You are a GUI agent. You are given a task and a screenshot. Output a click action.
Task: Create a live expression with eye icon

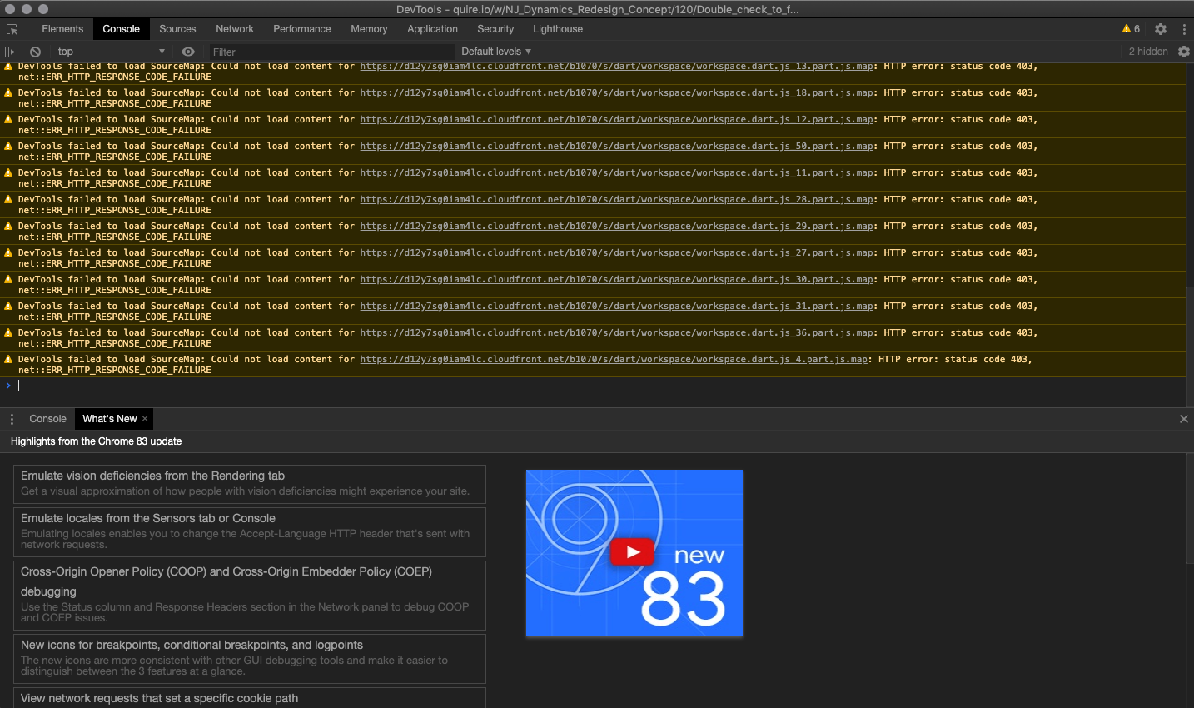[188, 52]
